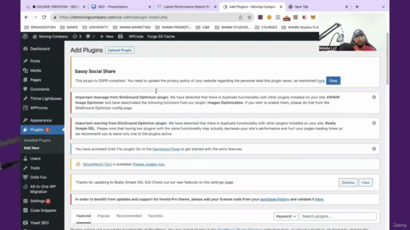Viewport: 410px width, 230px height.
Task: Switch to the Recommended plugins tab
Action: pyautogui.click(x=129, y=216)
